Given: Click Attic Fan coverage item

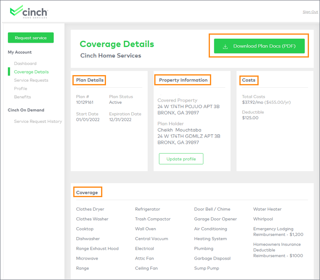Looking at the screenshot, I should coord(144,258).
